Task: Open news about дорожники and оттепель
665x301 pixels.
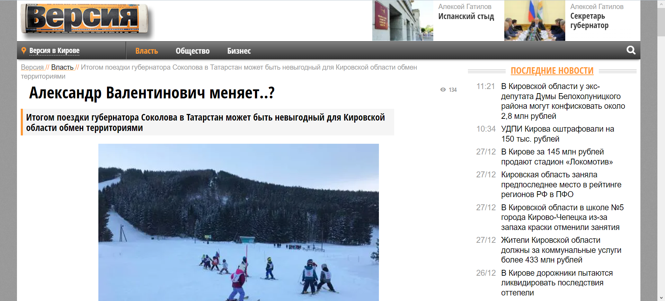Action: click(x=557, y=283)
